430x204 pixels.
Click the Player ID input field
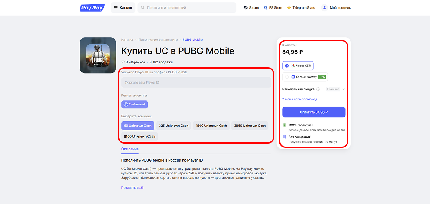[x=196, y=82]
